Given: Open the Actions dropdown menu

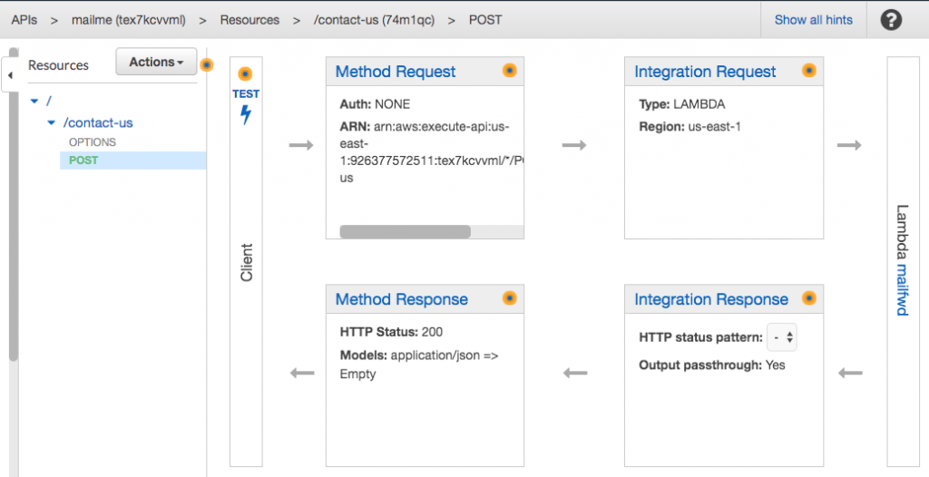Looking at the screenshot, I should click(156, 63).
